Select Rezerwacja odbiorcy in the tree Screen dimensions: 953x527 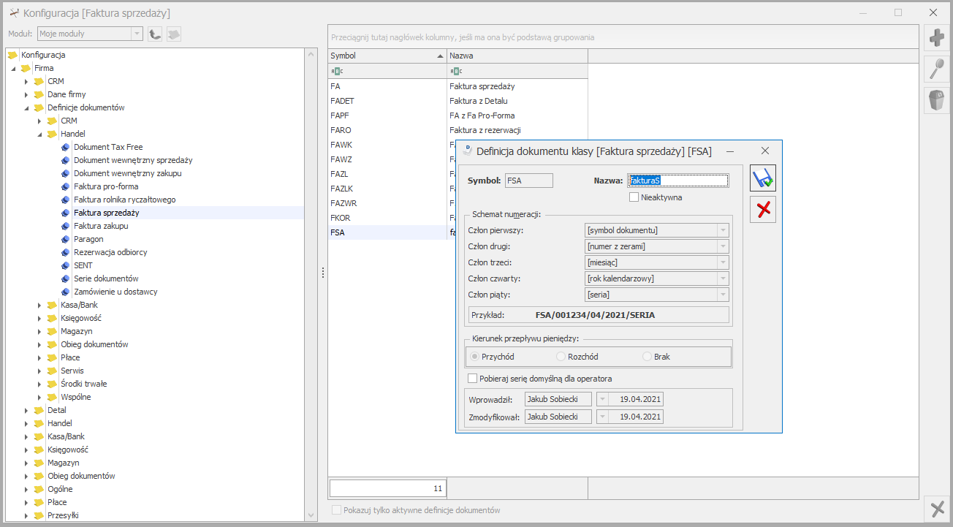tap(110, 252)
